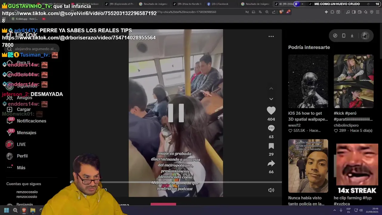Image resolution: width=382 pixels, height=215 pixels.
Task: Like the video with the heart icon
Action: [271, 110]
